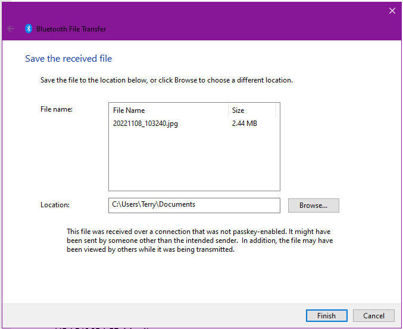Sort by the File Name column header
Image resolution: width=403 pixels, height=329 pixels.
click(x=168, y=110)
